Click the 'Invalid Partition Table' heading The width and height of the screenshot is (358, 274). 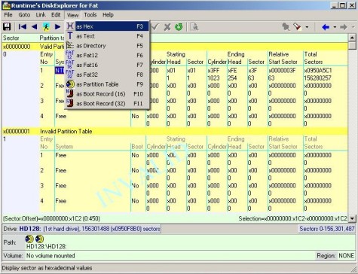coord(66,131)
